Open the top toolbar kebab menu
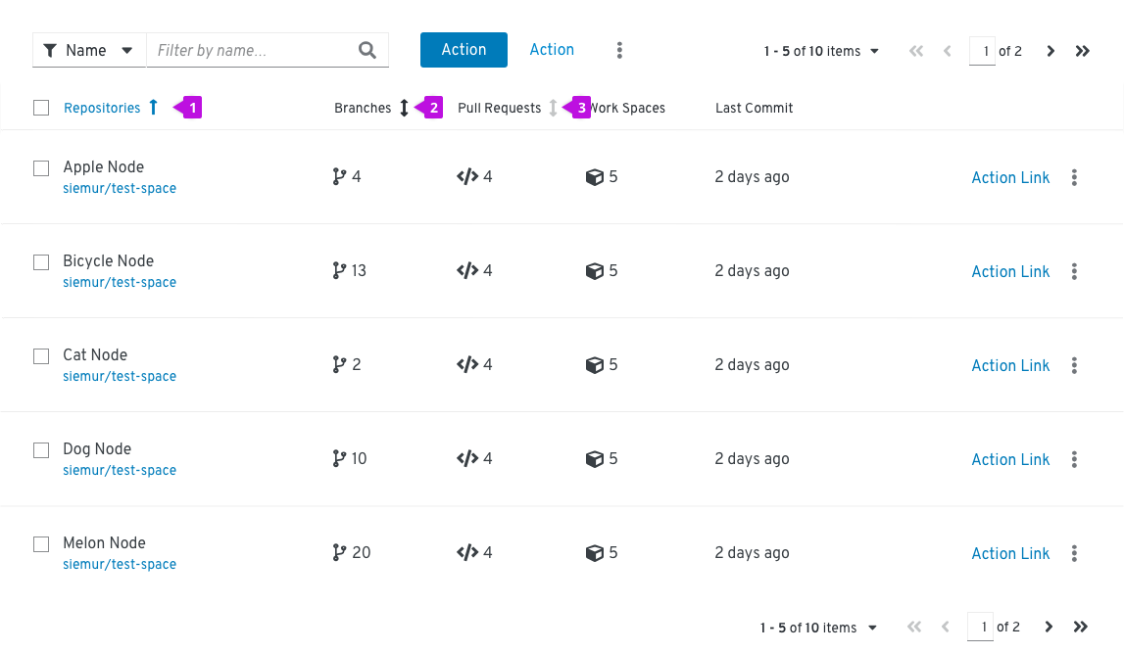The width and height of the screenshot is (1124, 653). tap(619, 50)
